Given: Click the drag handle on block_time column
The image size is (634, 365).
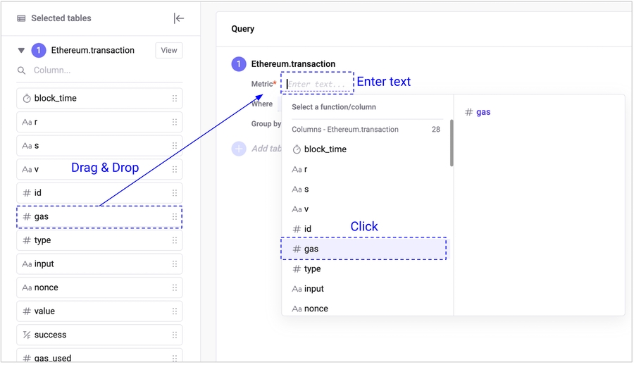Looking at the screenshot, I should (175, 99).
